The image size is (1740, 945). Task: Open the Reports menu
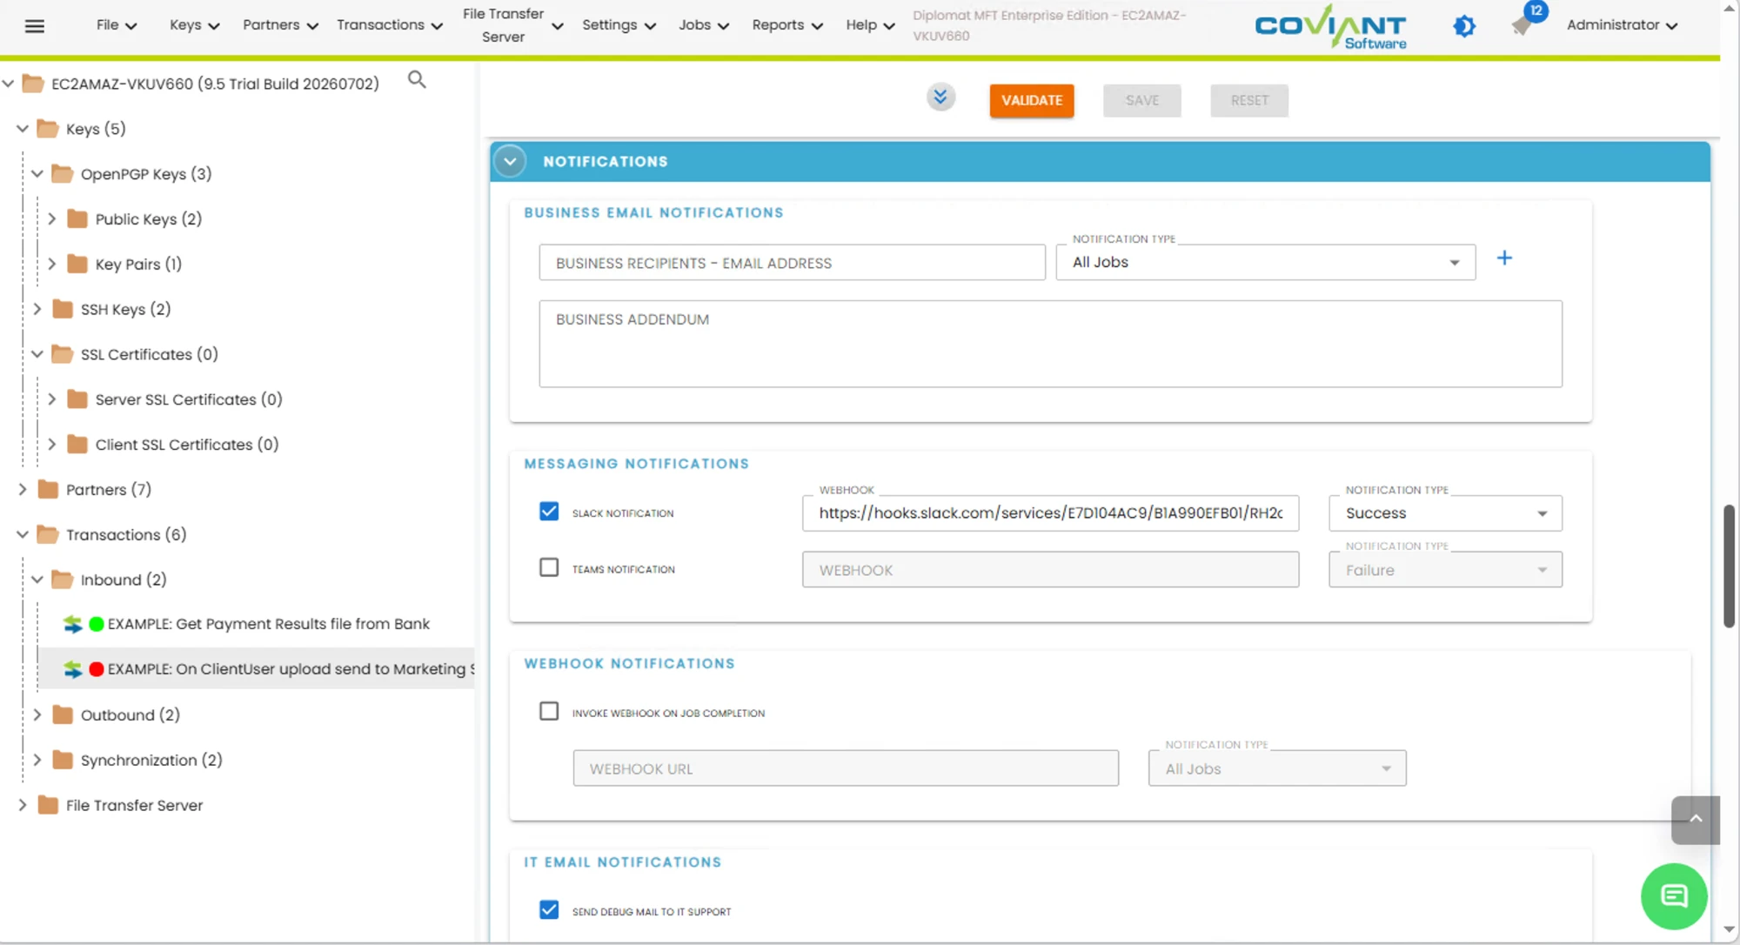click(x=787, y=25)
